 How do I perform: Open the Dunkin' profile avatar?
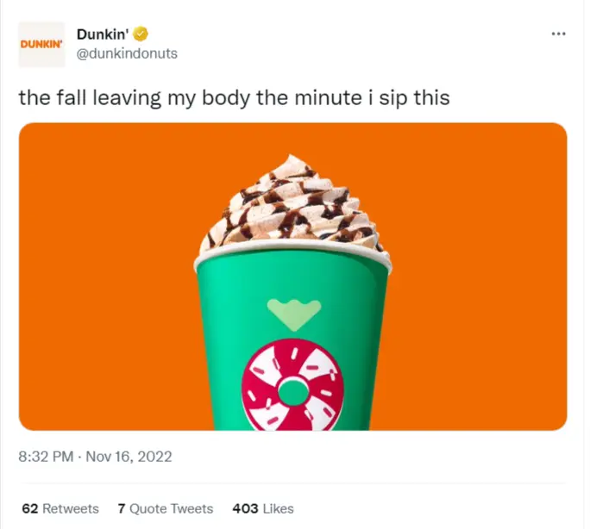tap(41, 44)
